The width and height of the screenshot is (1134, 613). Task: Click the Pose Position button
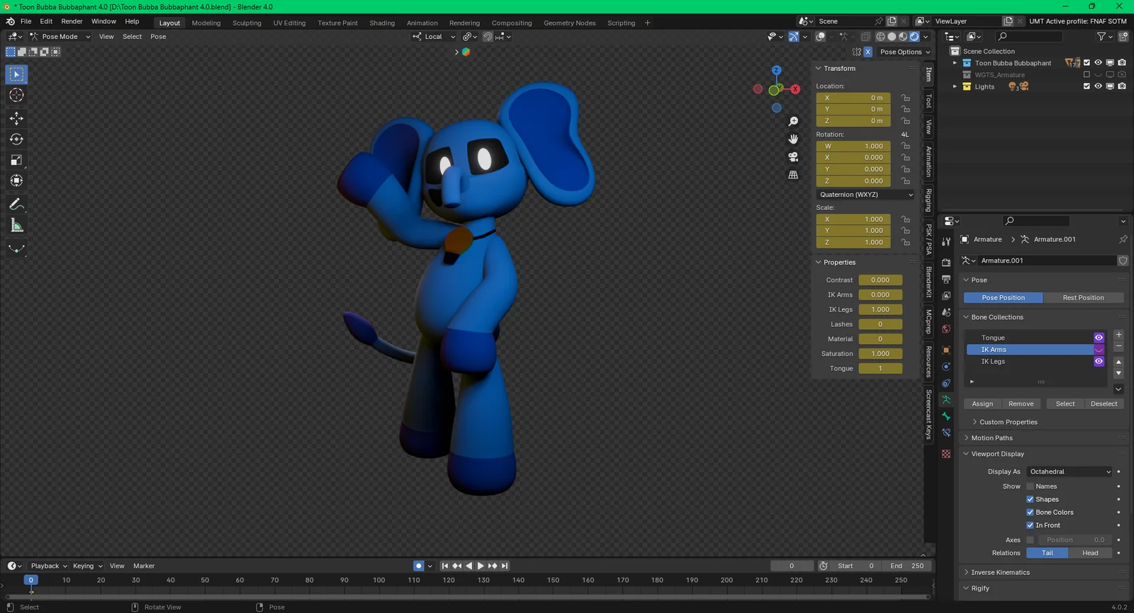(1003, 298)
